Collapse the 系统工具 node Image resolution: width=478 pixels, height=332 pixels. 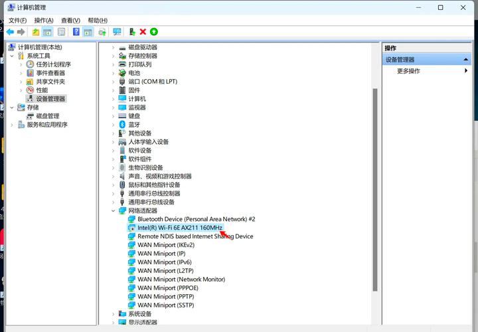pos(12,56)
